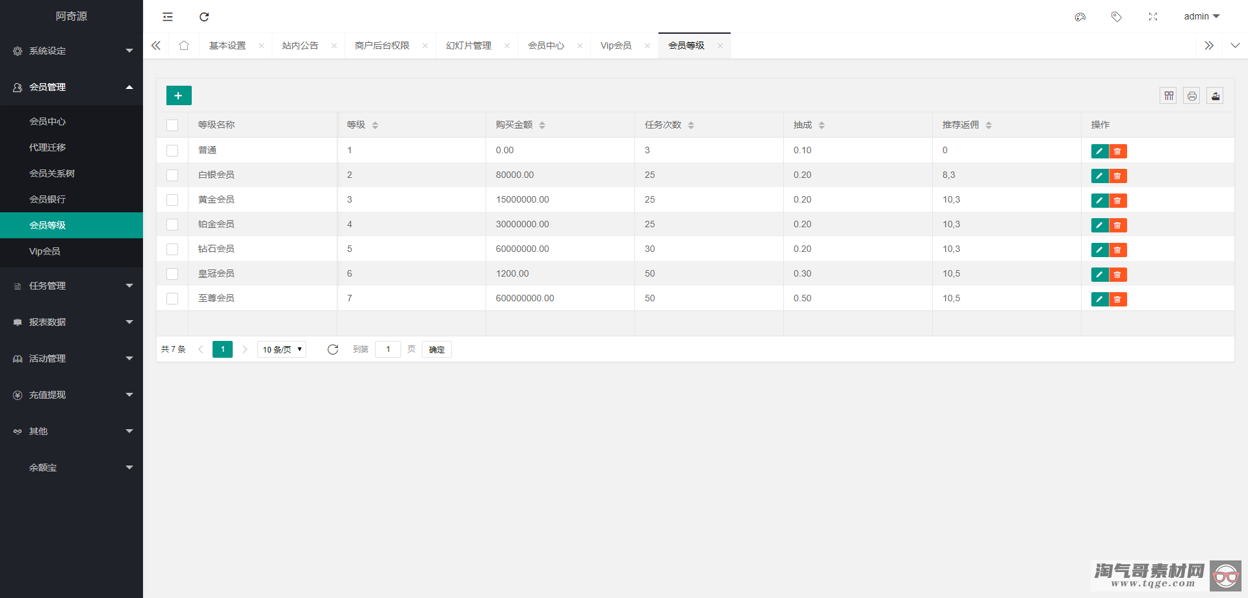Edit the 钻石会员 row

(x=1100, y=250)
